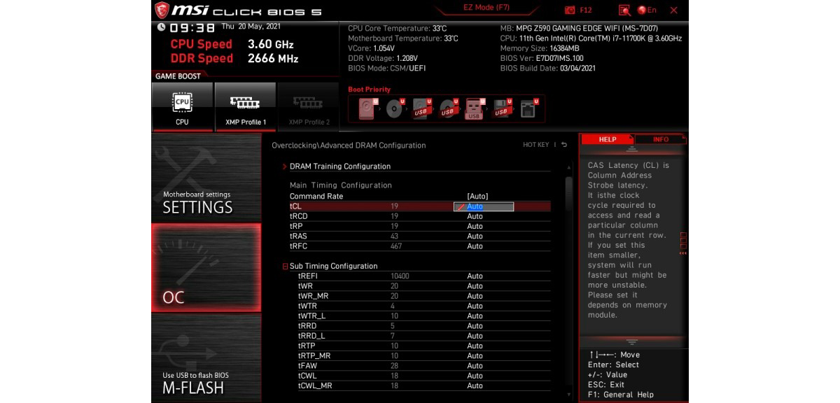Viewport: 840px width, 403px height.
Task: Select the tRTP Auto value field
Action: (475, 346)
